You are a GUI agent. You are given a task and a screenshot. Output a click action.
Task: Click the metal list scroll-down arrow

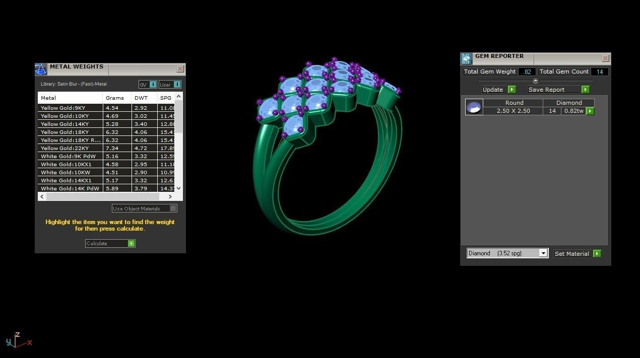pos(178,188)
